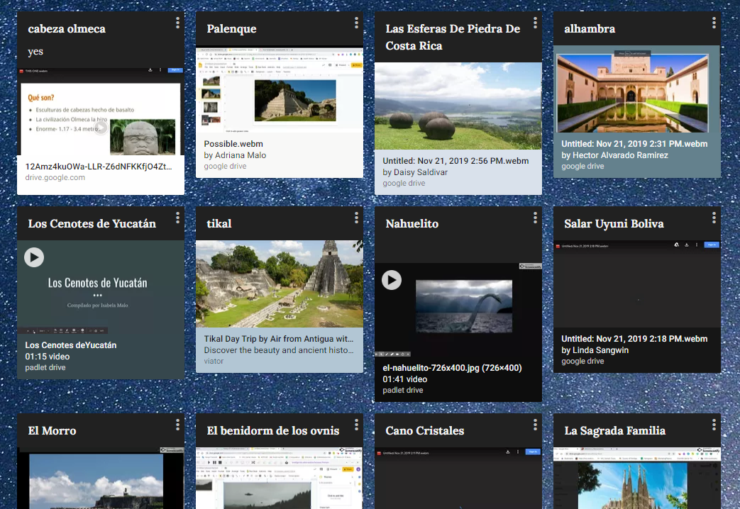Open the El Morro fortress thumbnail
This screenshot has width=740, height=509.
[x=101, y=478]
